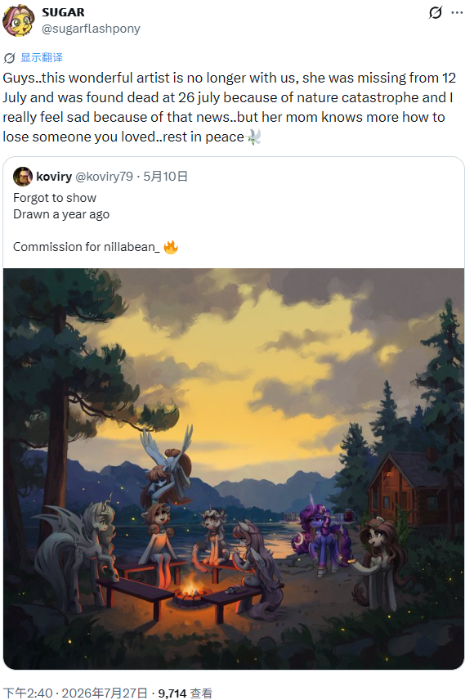The width and height of the screenshot is (474, 700).
Task: Click the 显示翻译 translation link
Action: 42,57
